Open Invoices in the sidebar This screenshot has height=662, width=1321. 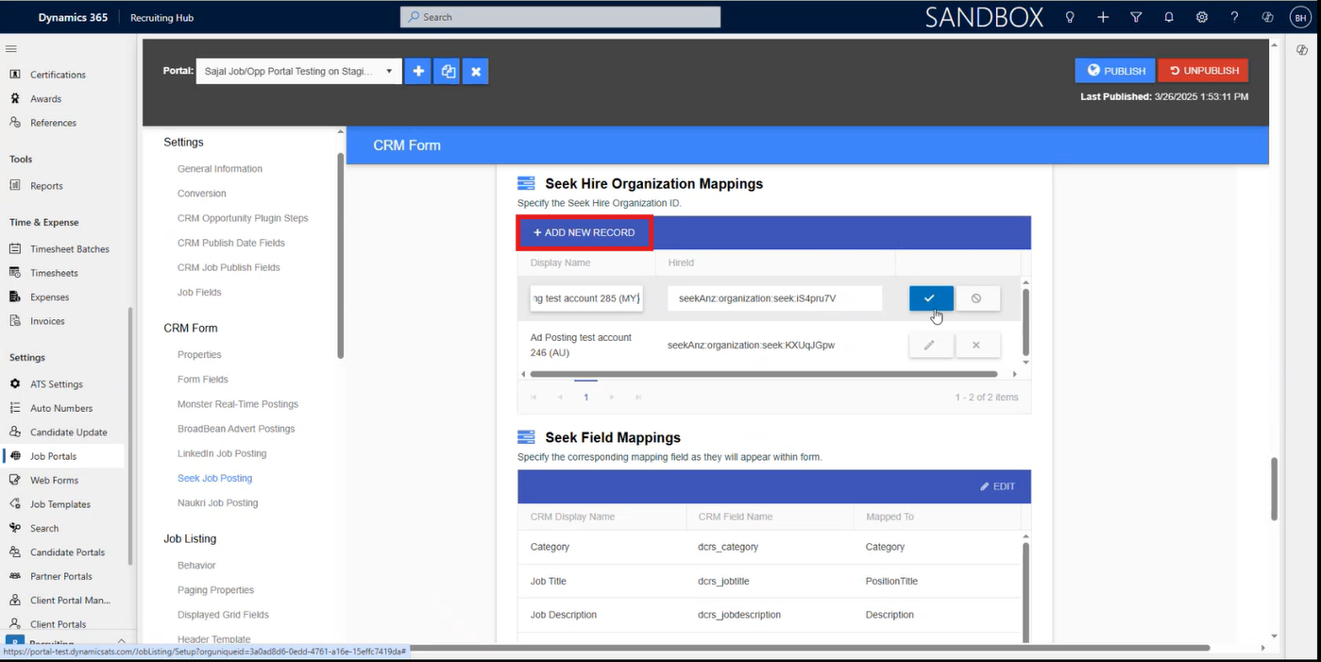(48, 321)
